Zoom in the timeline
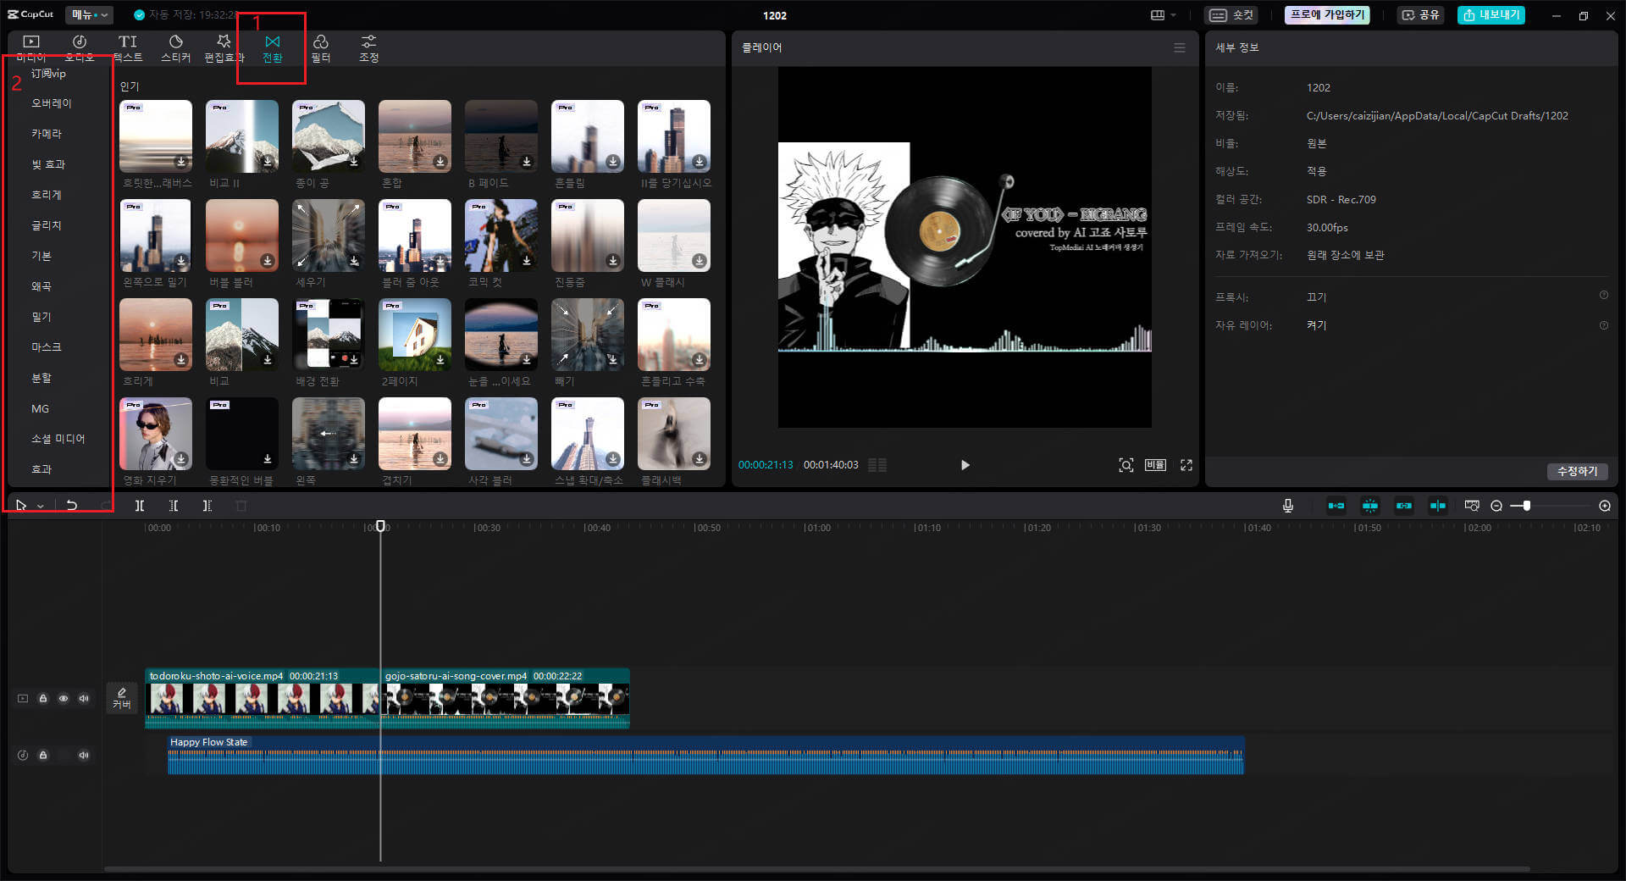The image size is (1626, 881). (x=1605, y=506)
